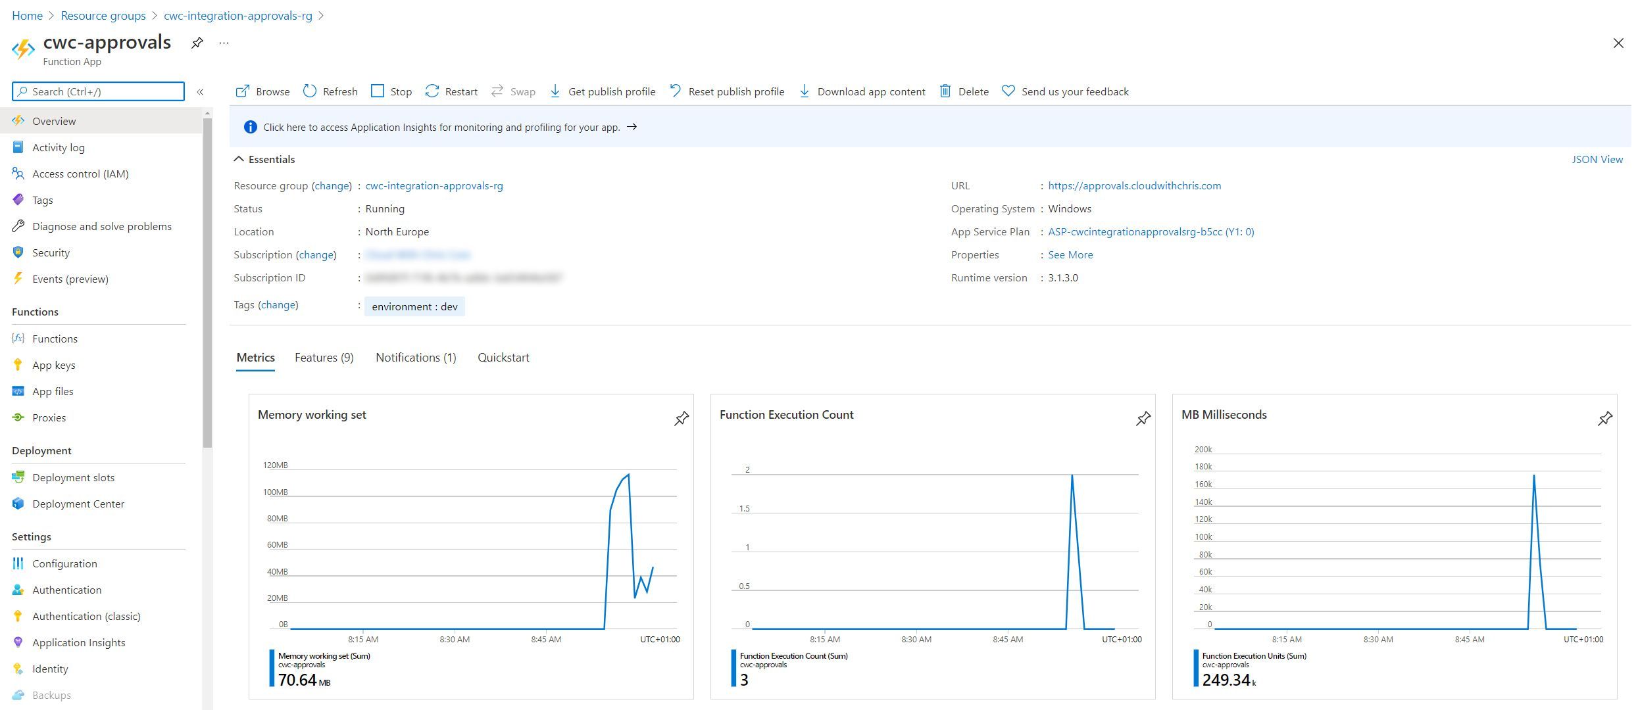Go to Home breadcrumb
The width and height of the screenshot is (1638, 710).
(27, 15)
